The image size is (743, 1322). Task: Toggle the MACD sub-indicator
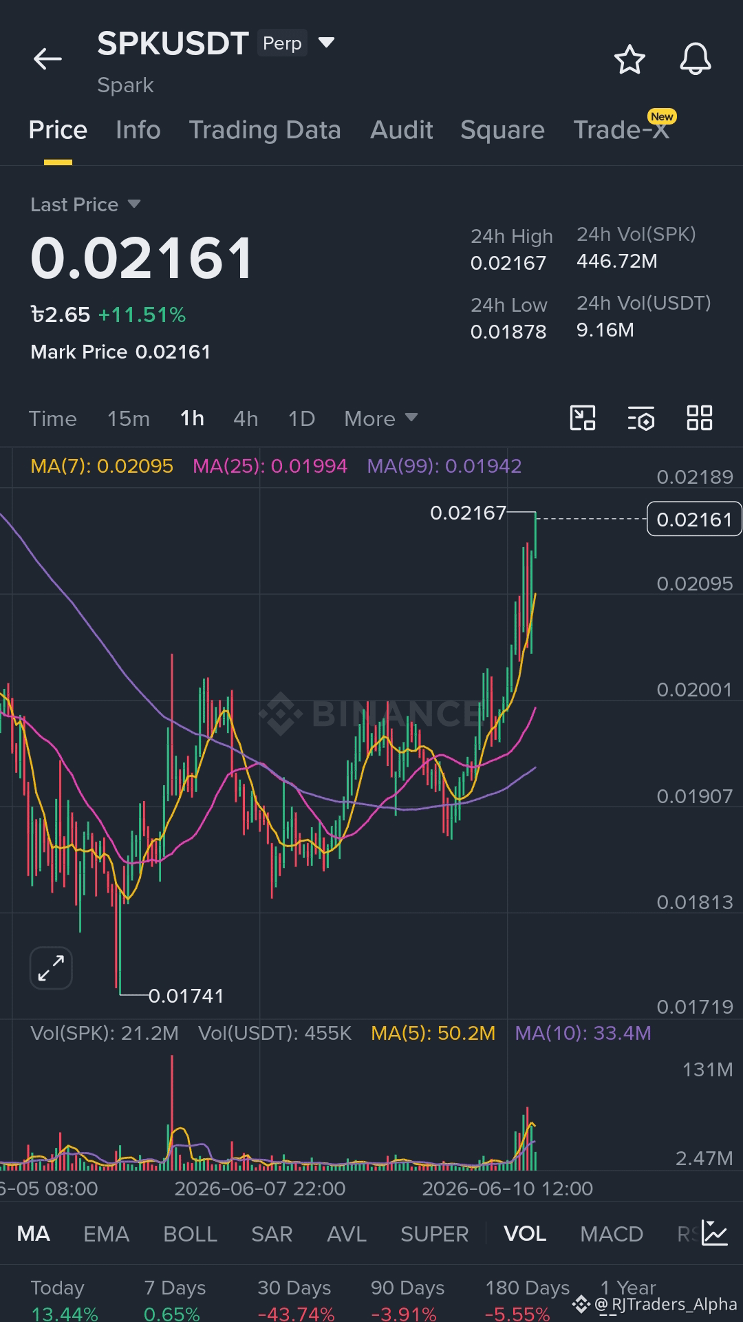612,1234
